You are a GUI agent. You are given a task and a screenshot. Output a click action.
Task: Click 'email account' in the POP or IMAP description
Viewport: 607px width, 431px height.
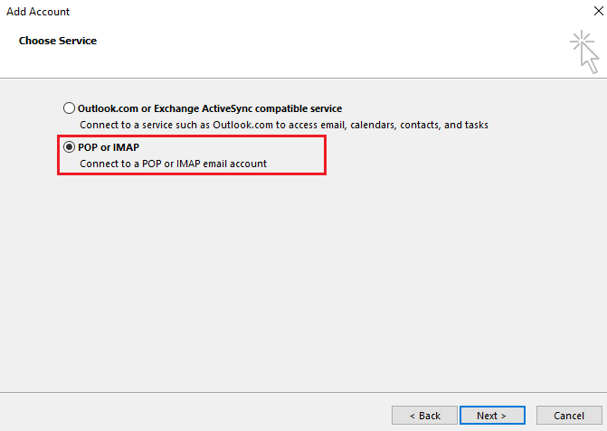click(235, 164)
